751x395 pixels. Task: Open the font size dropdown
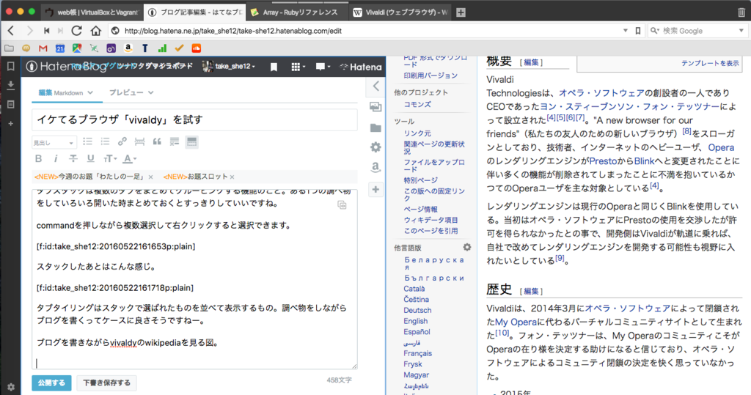(x=110, y=158)
